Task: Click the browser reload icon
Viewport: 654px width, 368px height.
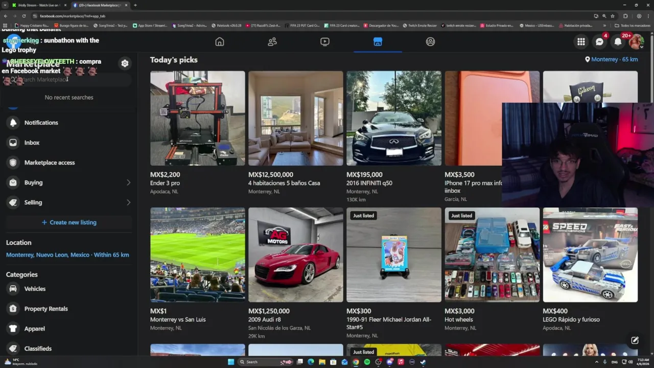Action: coord(24,16)
